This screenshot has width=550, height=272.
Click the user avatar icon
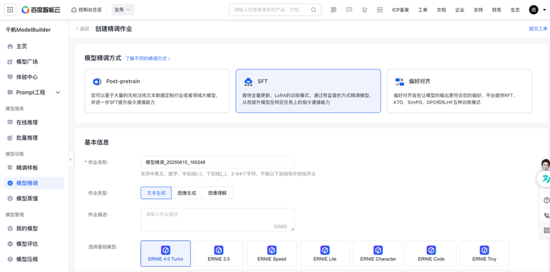533,10
